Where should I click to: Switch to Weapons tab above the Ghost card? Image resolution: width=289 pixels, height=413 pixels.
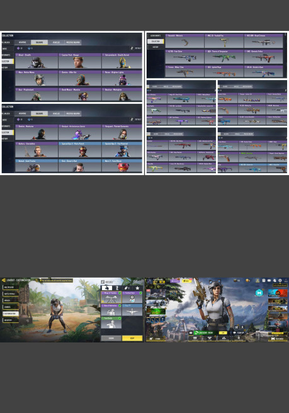click(x=23, y=42)
